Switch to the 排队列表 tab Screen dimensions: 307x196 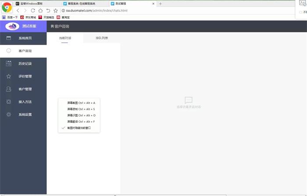pyautogui.click(x=102, y=38)
